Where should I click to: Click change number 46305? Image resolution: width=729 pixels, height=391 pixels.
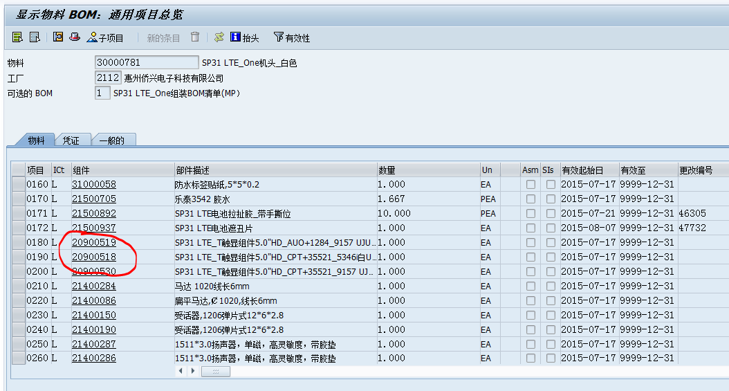(692, 213)
